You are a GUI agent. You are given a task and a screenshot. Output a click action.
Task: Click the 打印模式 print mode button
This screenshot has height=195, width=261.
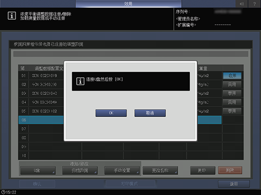(x=130, y=184)
